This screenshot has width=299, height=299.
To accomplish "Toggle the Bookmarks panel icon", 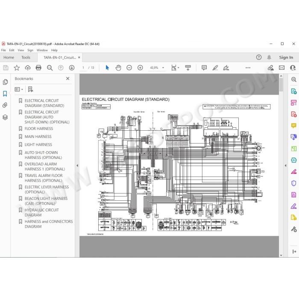I will (x=5, y=94).
